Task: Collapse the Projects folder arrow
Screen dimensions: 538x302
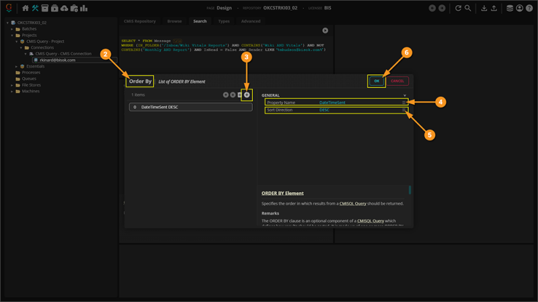Action: 12,36
